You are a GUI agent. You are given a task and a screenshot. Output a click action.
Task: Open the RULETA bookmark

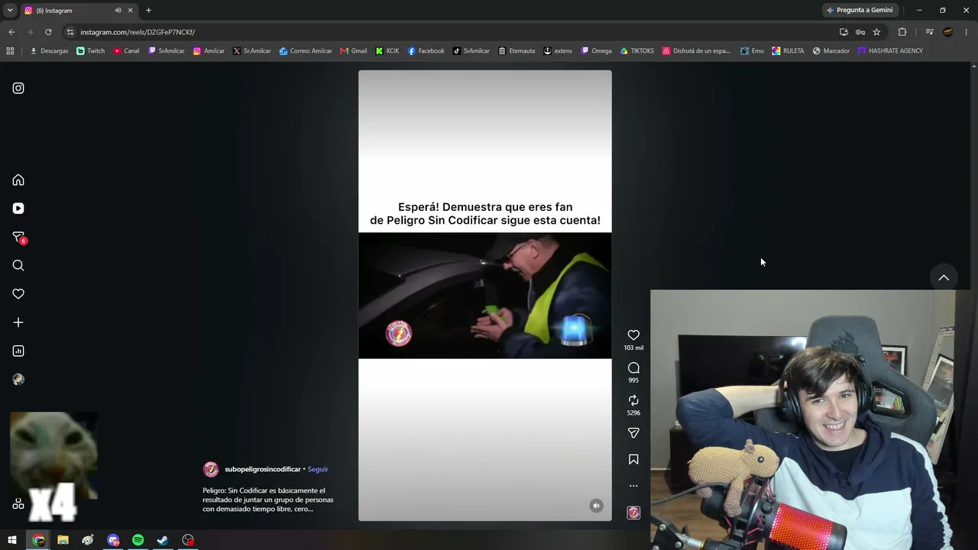788,51
